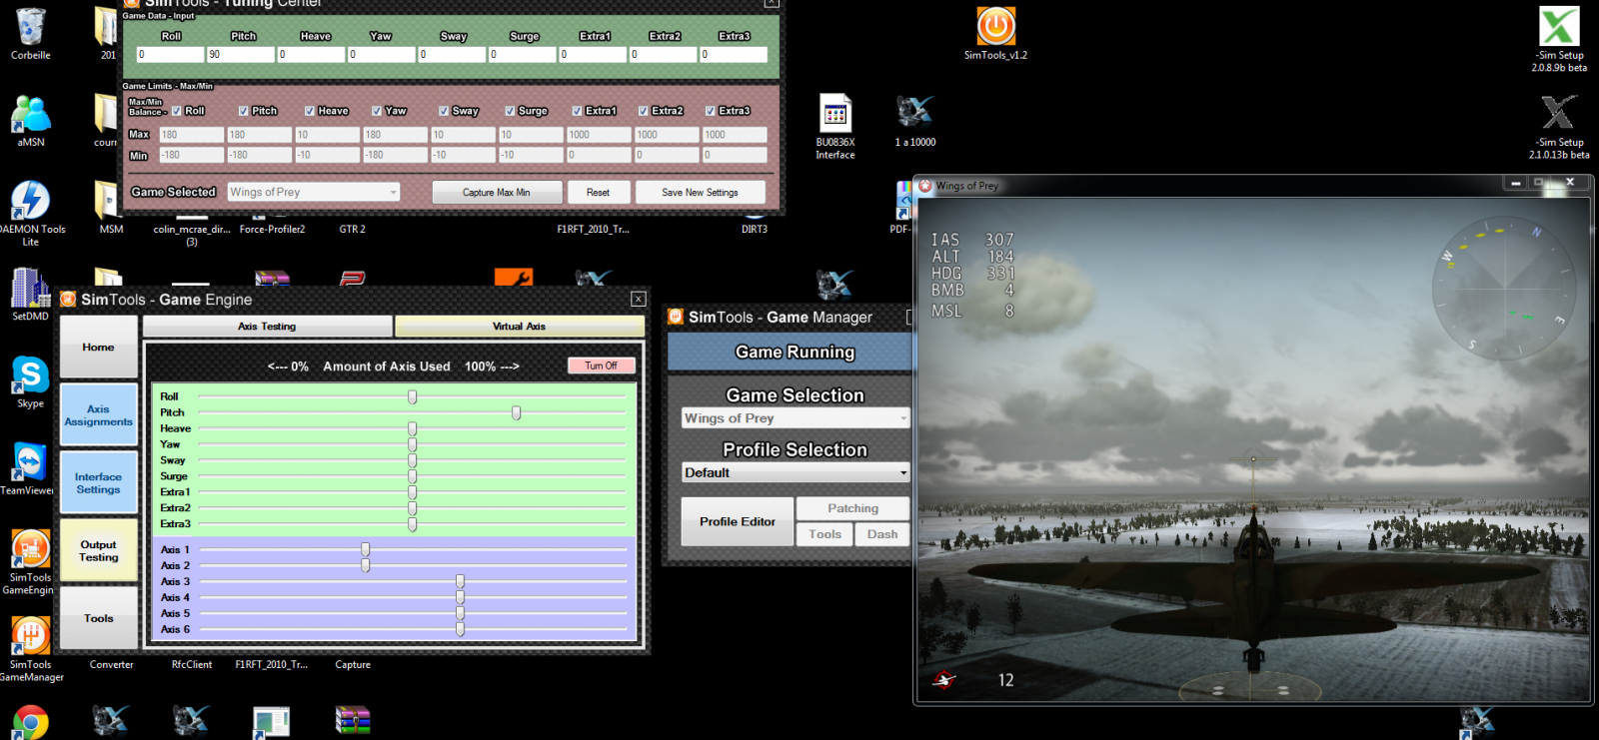This screenshot has height=740, width=1599.
Task: Open the TeamViewer desktop shortcut
Action: (30, 462)
